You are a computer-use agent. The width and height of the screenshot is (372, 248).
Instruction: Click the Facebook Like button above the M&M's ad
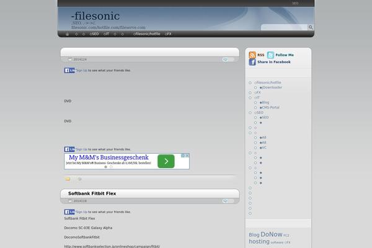[69, 149]
